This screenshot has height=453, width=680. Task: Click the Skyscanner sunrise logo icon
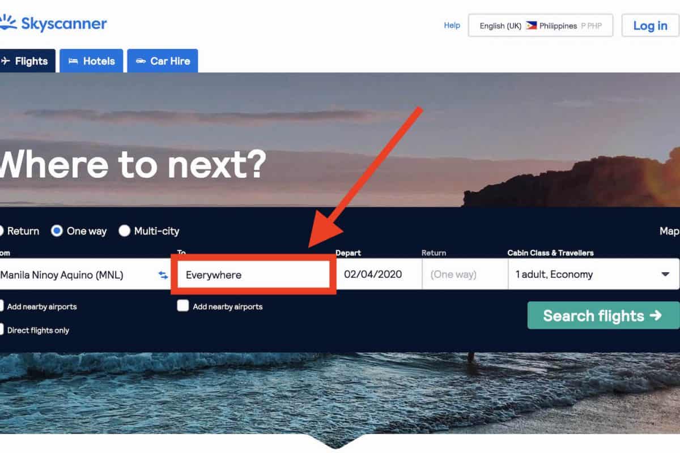(x=7, y=23)
